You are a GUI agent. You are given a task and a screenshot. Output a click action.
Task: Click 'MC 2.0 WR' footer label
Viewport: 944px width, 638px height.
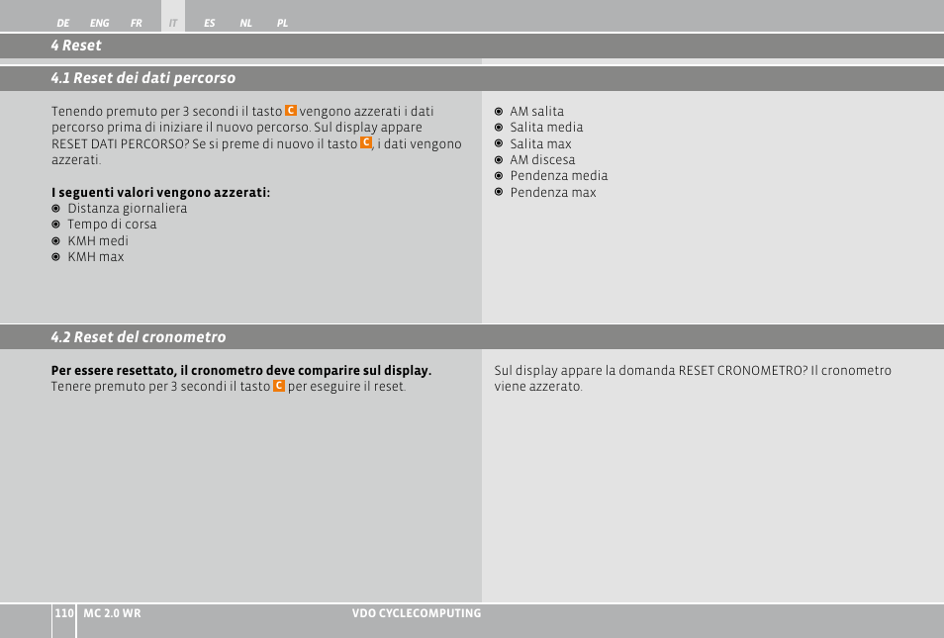tap(112, 613)
